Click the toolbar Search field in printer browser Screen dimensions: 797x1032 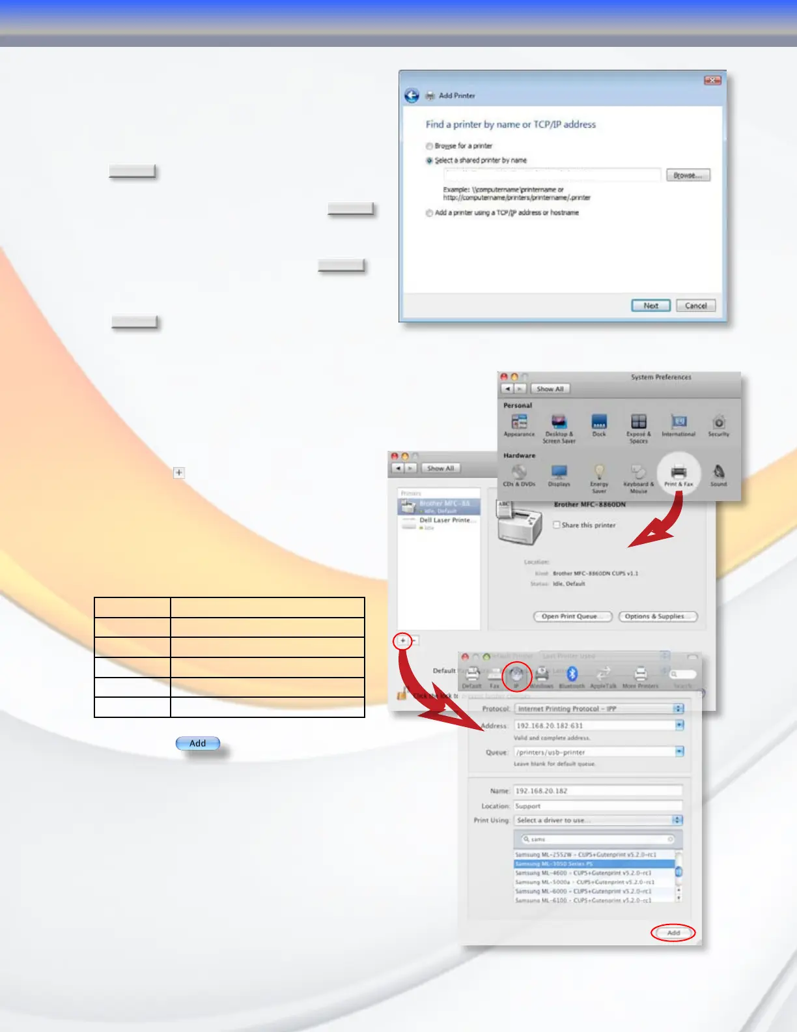point(682,674)
